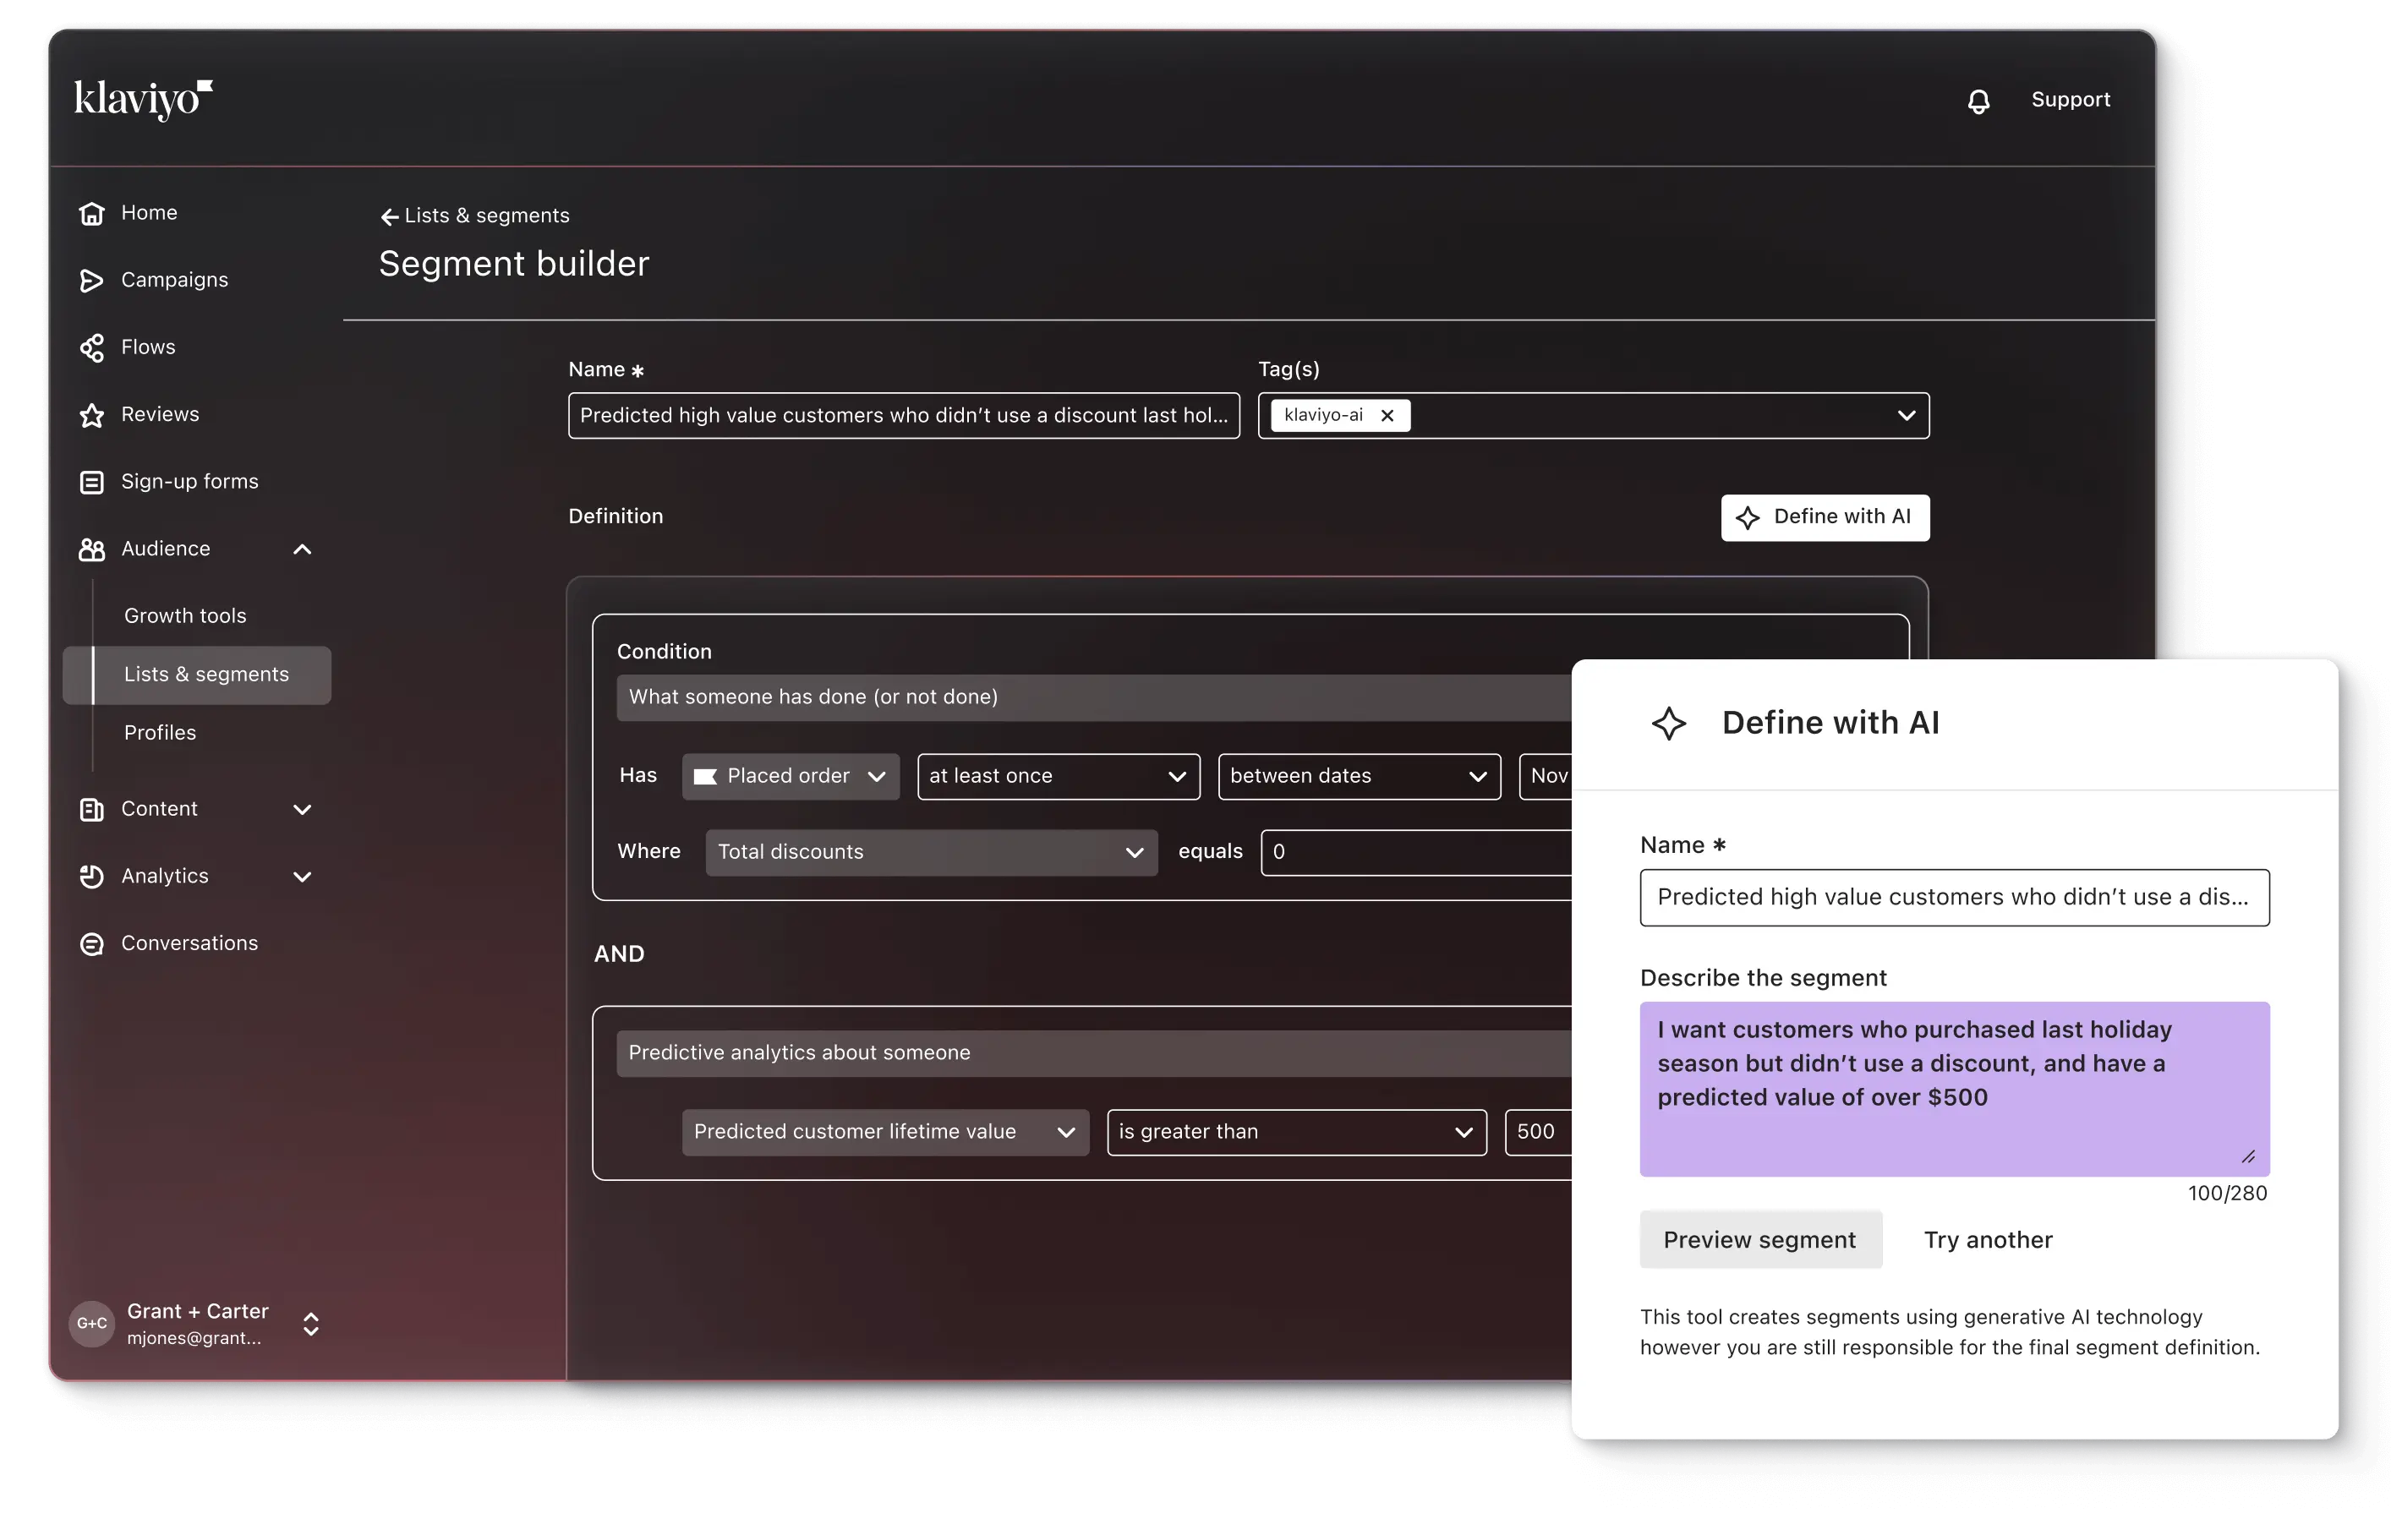Click the Preview segment button

(x=1760, y=1240)
